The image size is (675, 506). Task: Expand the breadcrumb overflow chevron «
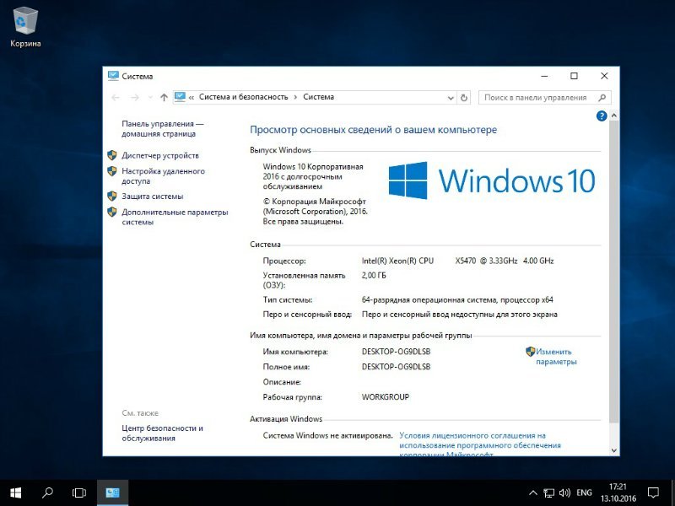(x=192, y=98)
